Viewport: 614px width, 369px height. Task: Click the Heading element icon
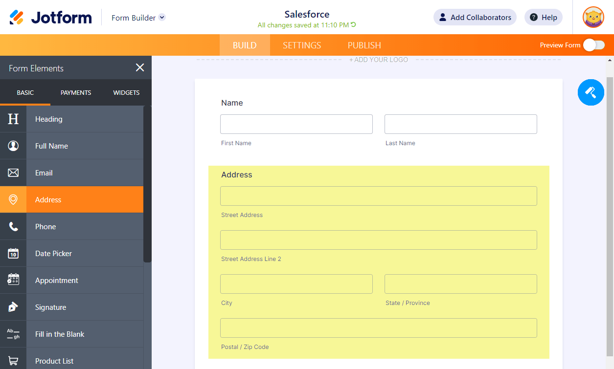pyautogui.click(x=13, y=119)
